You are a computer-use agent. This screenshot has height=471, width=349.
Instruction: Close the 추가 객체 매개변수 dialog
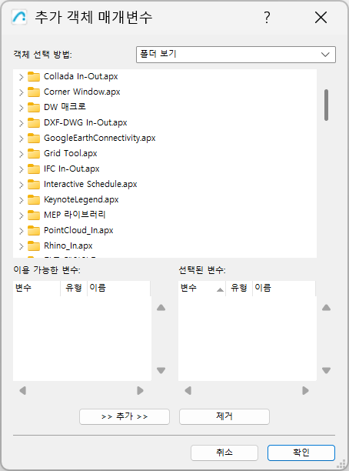[321, 18]
